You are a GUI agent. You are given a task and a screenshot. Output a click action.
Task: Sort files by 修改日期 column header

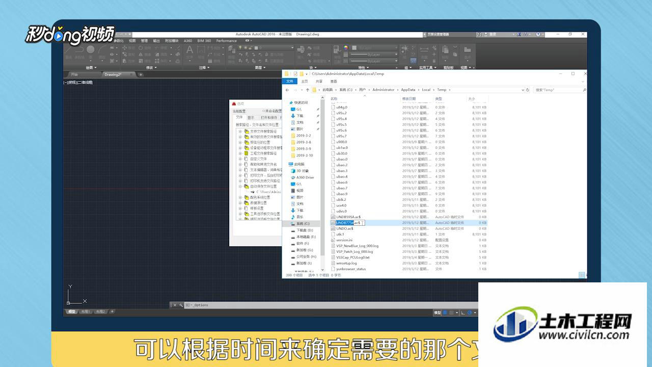click(x=409, y=98)
